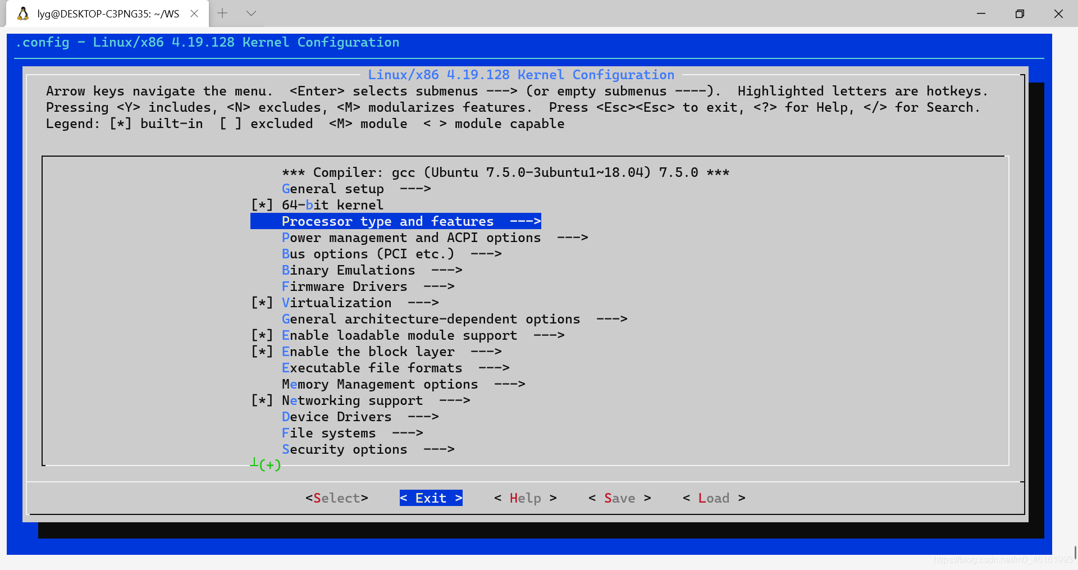Click the Exit button
The height and width of the screenshot is (570, 1078).
point(431,498)
